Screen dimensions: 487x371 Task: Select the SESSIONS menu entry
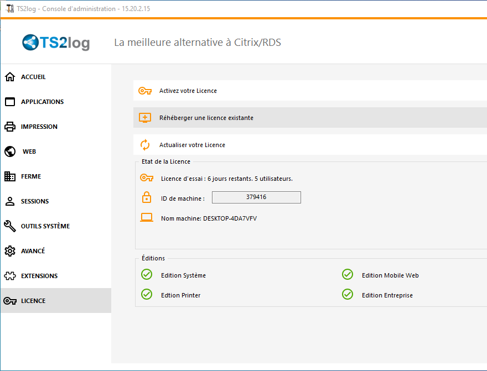point(56,201)
